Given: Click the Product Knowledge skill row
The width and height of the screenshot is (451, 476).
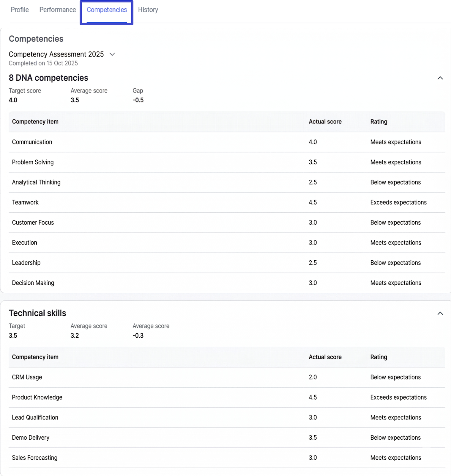Looking at the screenshot, I should [x=37, y=397].
